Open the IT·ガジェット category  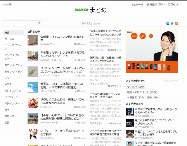[x=12, y=97]
